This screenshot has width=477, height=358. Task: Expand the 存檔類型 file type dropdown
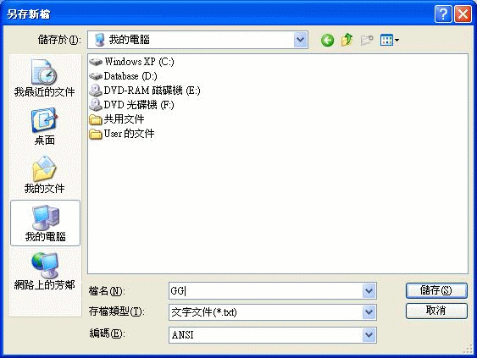coord(369,312)
